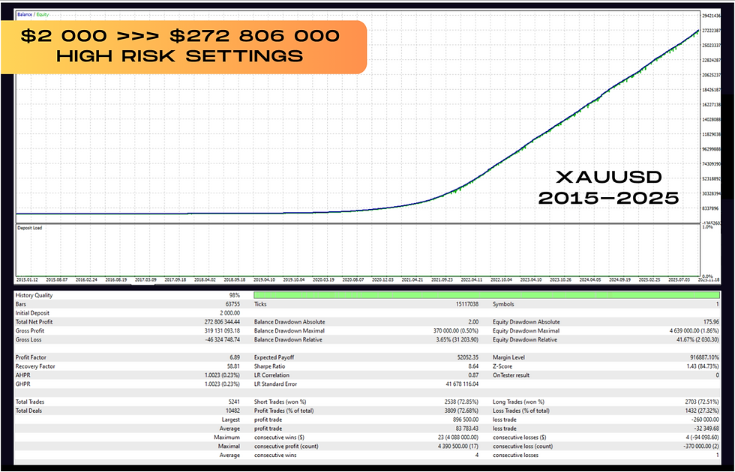735x472 pixels.
Task: Select the Initial Deposit value "2 000.00"
Action: (x=229, y=313)
